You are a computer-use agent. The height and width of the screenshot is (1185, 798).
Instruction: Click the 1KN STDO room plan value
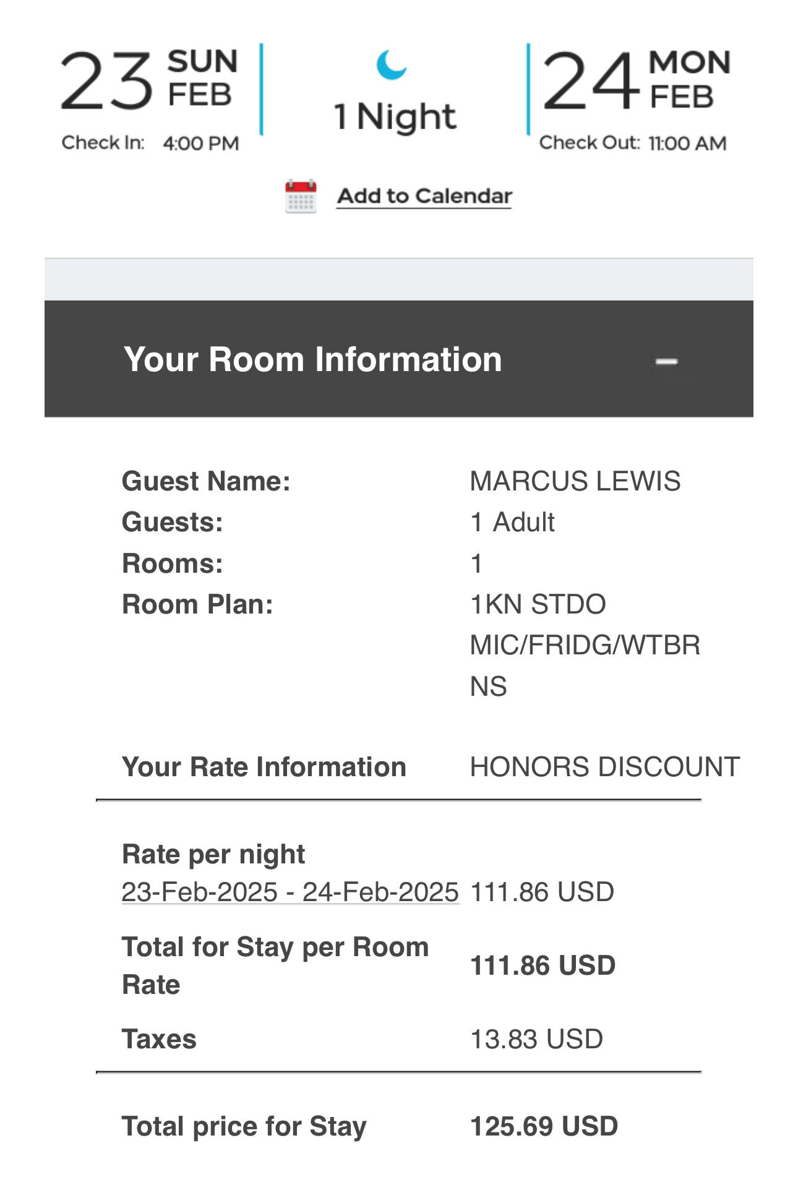(538, 604)
